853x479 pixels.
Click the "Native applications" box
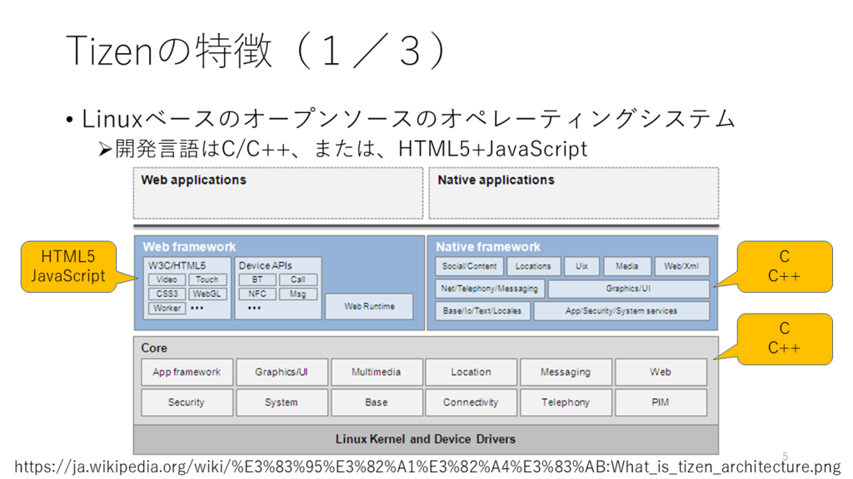[x=573, y=193]
